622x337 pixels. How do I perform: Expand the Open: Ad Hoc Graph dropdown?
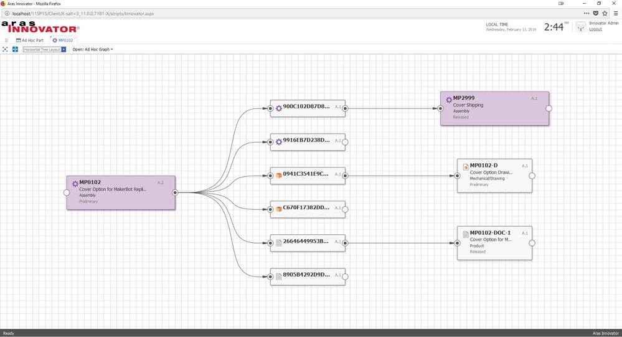click(93, 49)
